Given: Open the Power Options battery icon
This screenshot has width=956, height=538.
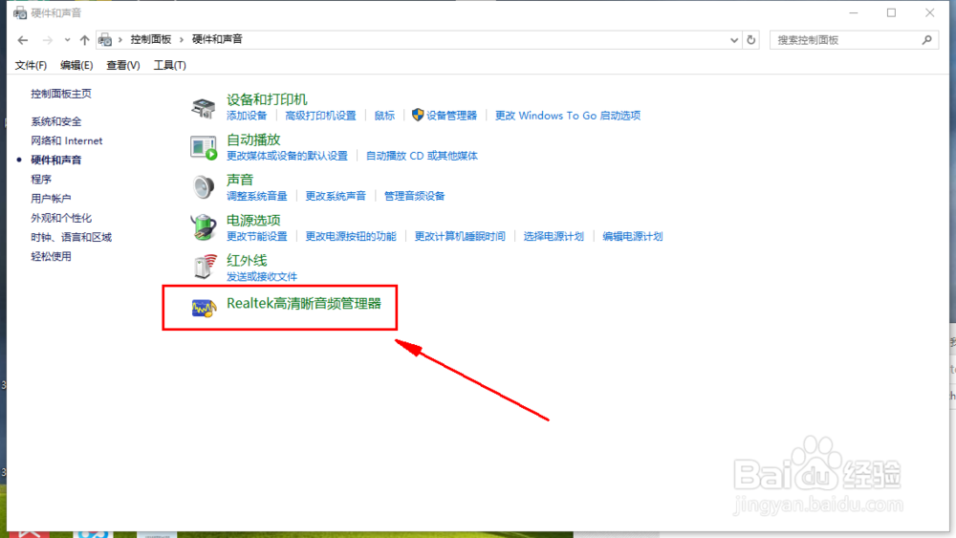Looking at the screenshot, I should tap(203, 227).
